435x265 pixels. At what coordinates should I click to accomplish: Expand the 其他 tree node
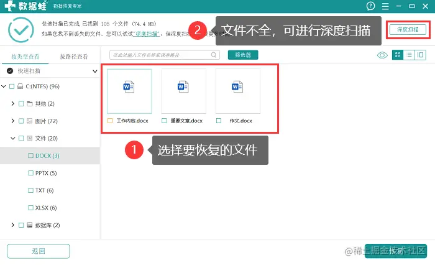click(x=13, y=104)
